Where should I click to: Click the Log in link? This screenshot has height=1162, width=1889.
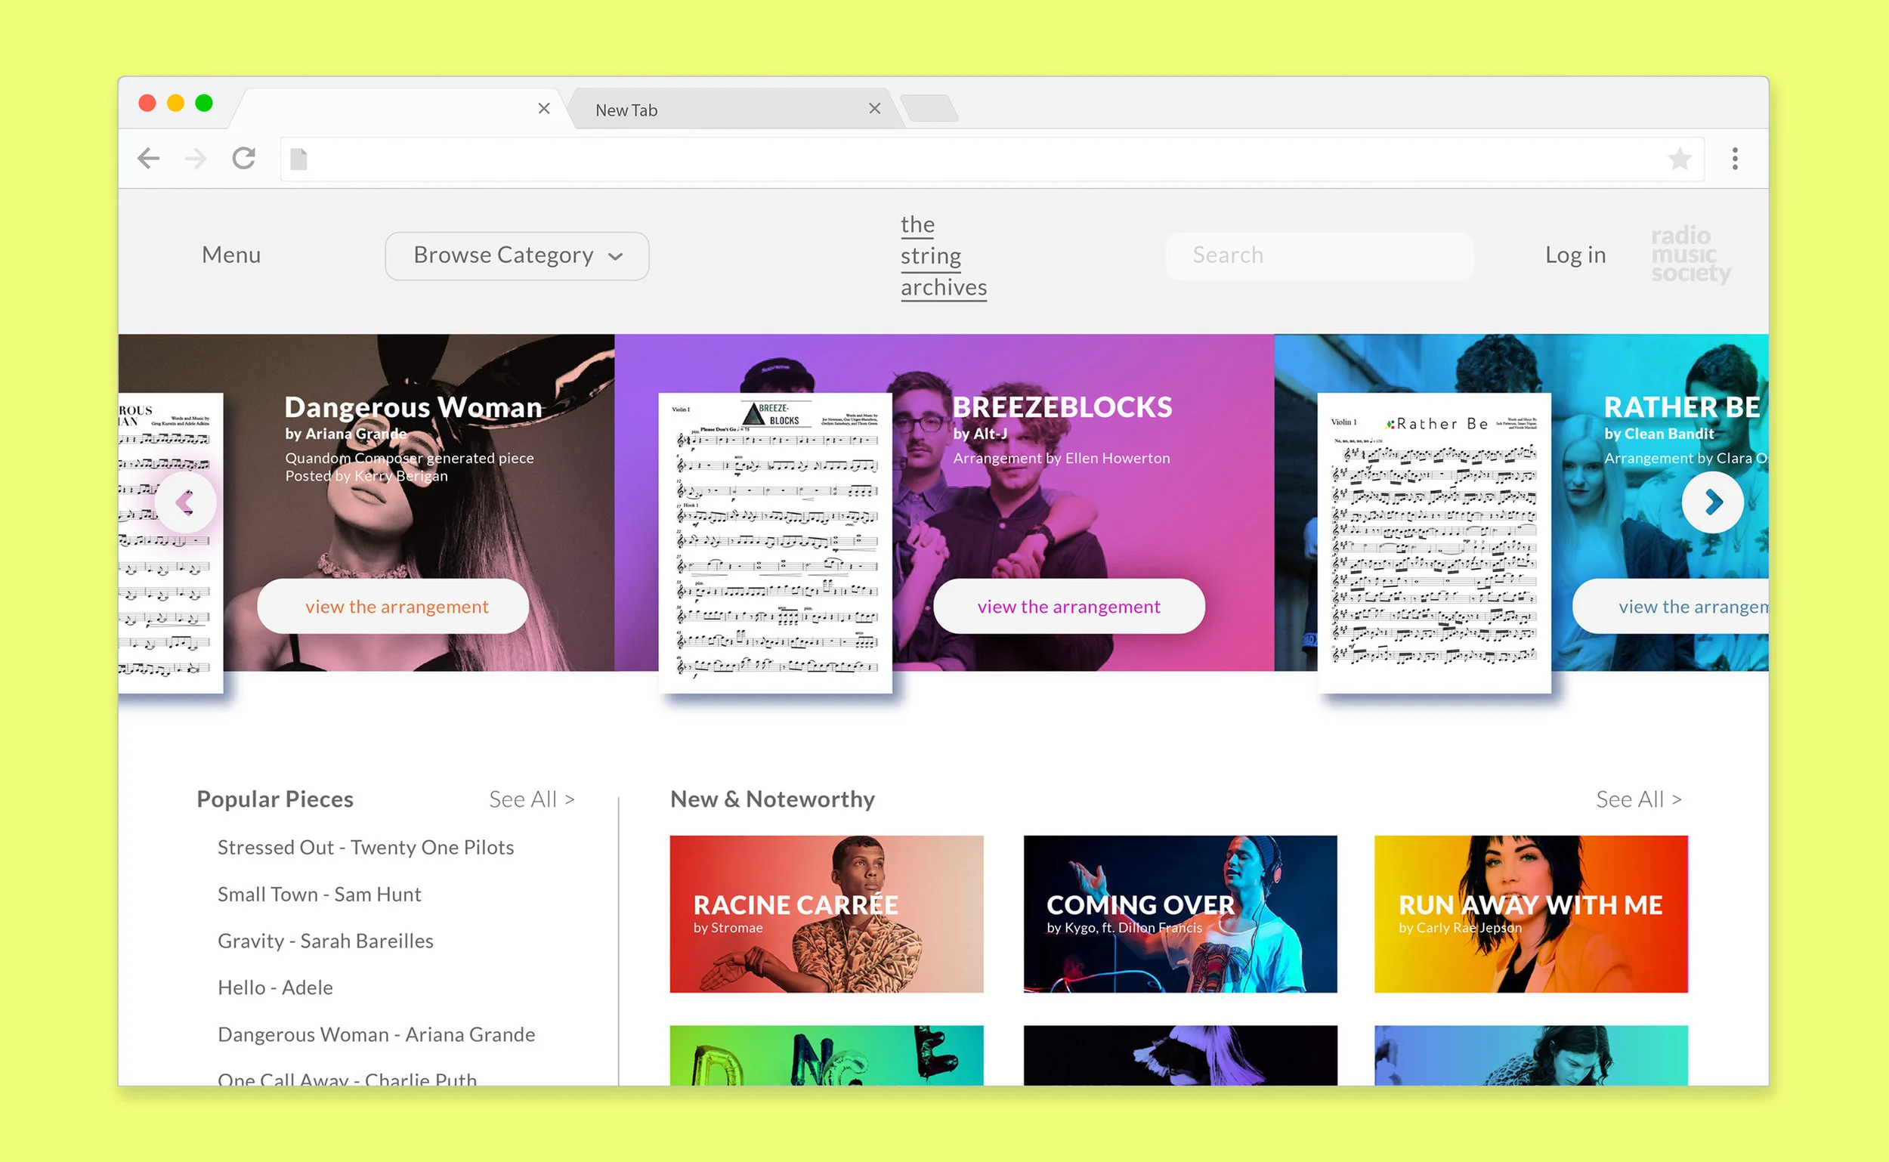(1575, 255)
